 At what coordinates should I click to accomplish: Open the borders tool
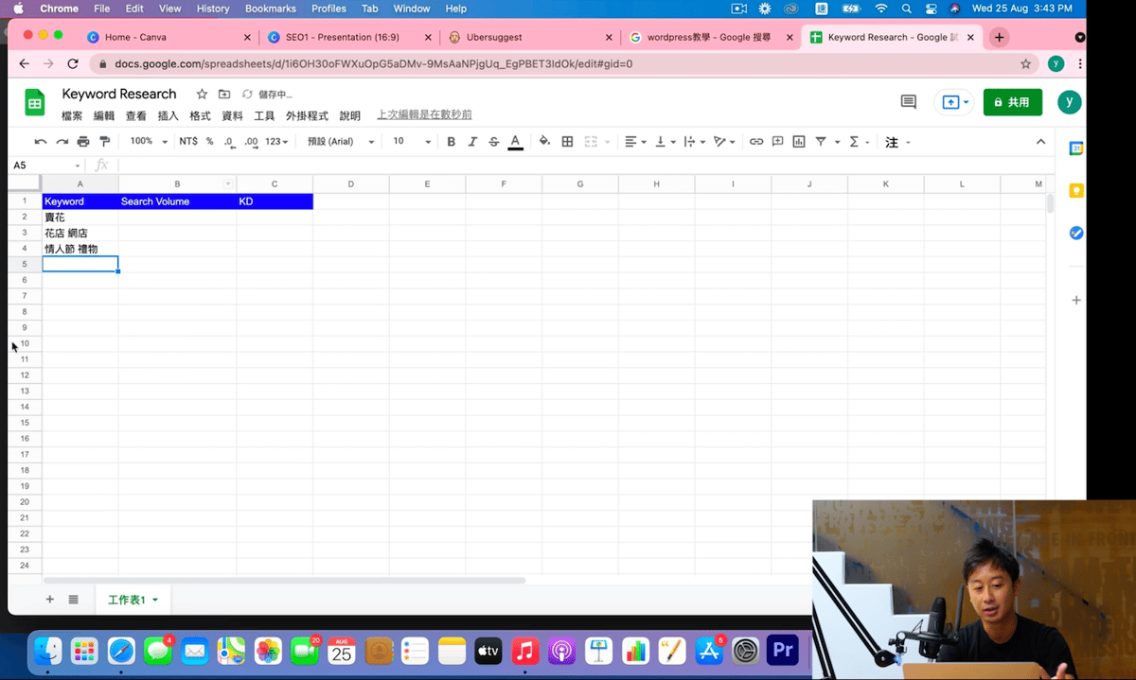567,142
